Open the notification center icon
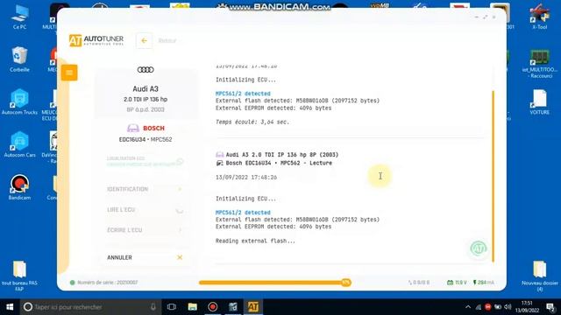The width and height of the screenshot is (561, 315). (x=551, y=307)
